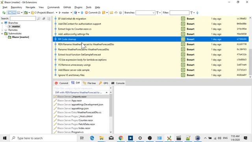Select file FetchData.razor in diff list

click(x=81, y=124)
